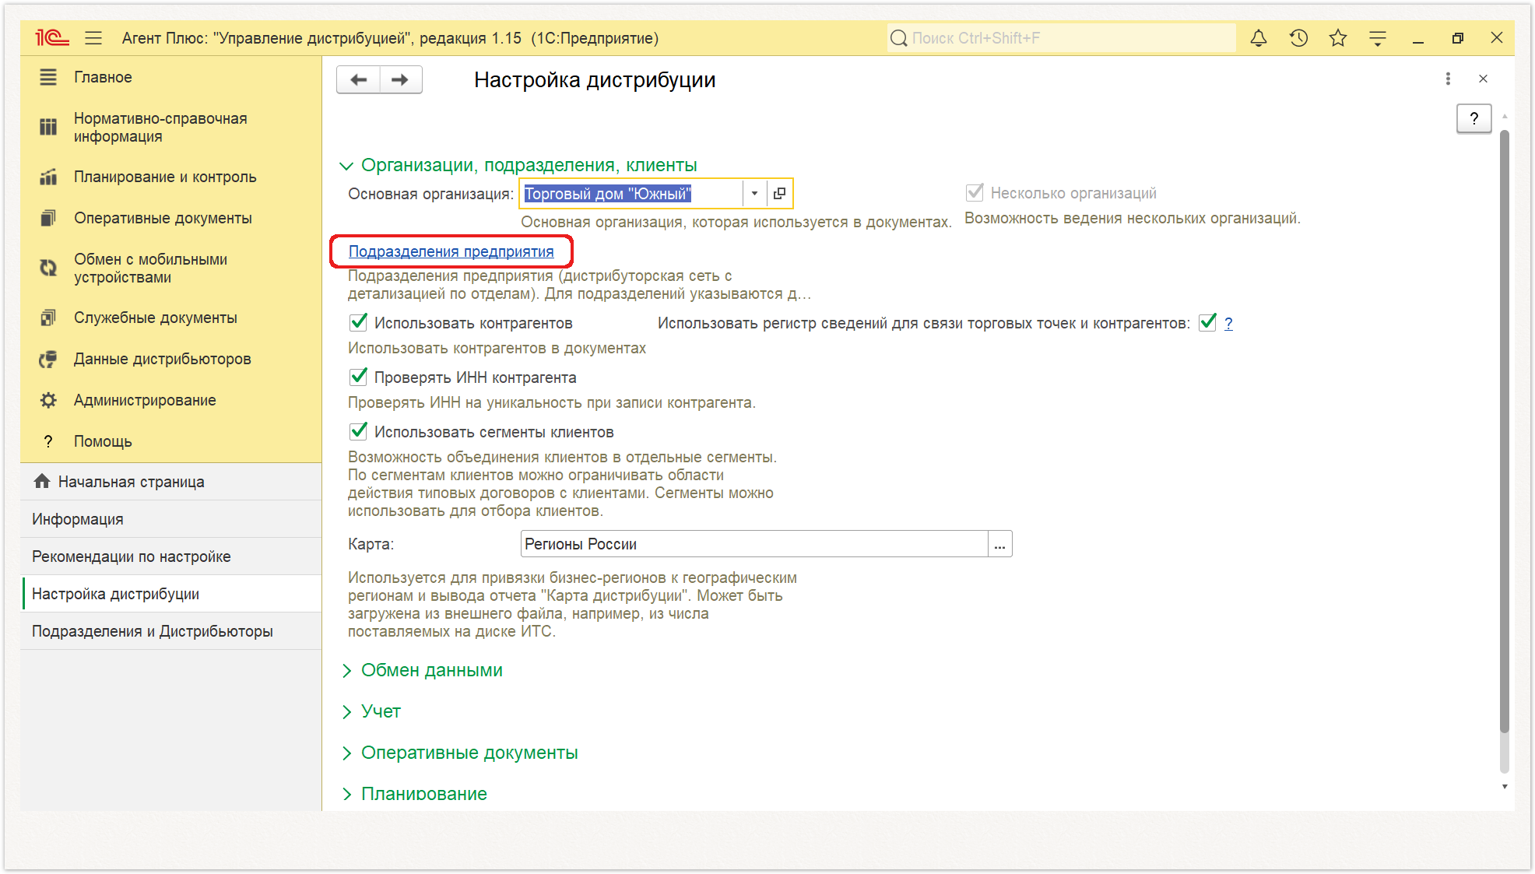Open service menu lines icon in title bar
Screen dimensions: 1535x874
tap(1378, 37)
